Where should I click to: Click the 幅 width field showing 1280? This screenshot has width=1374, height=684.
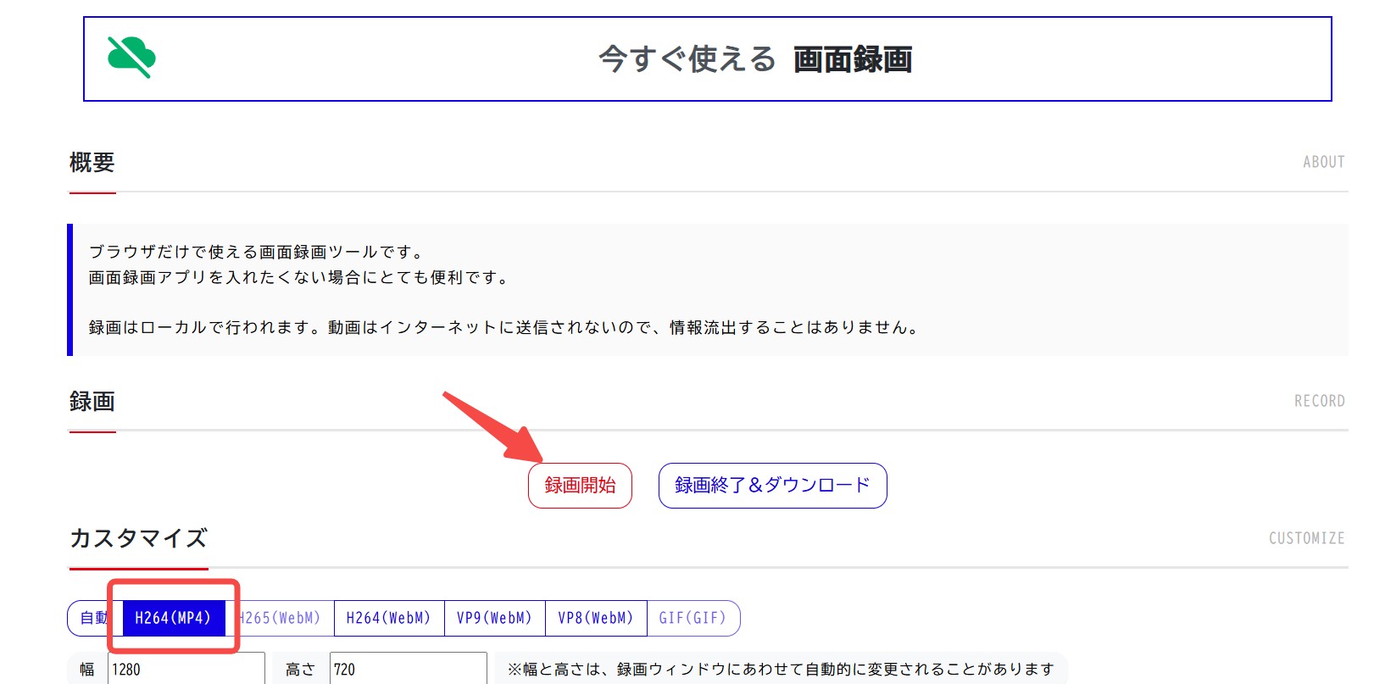coord(186,669)
